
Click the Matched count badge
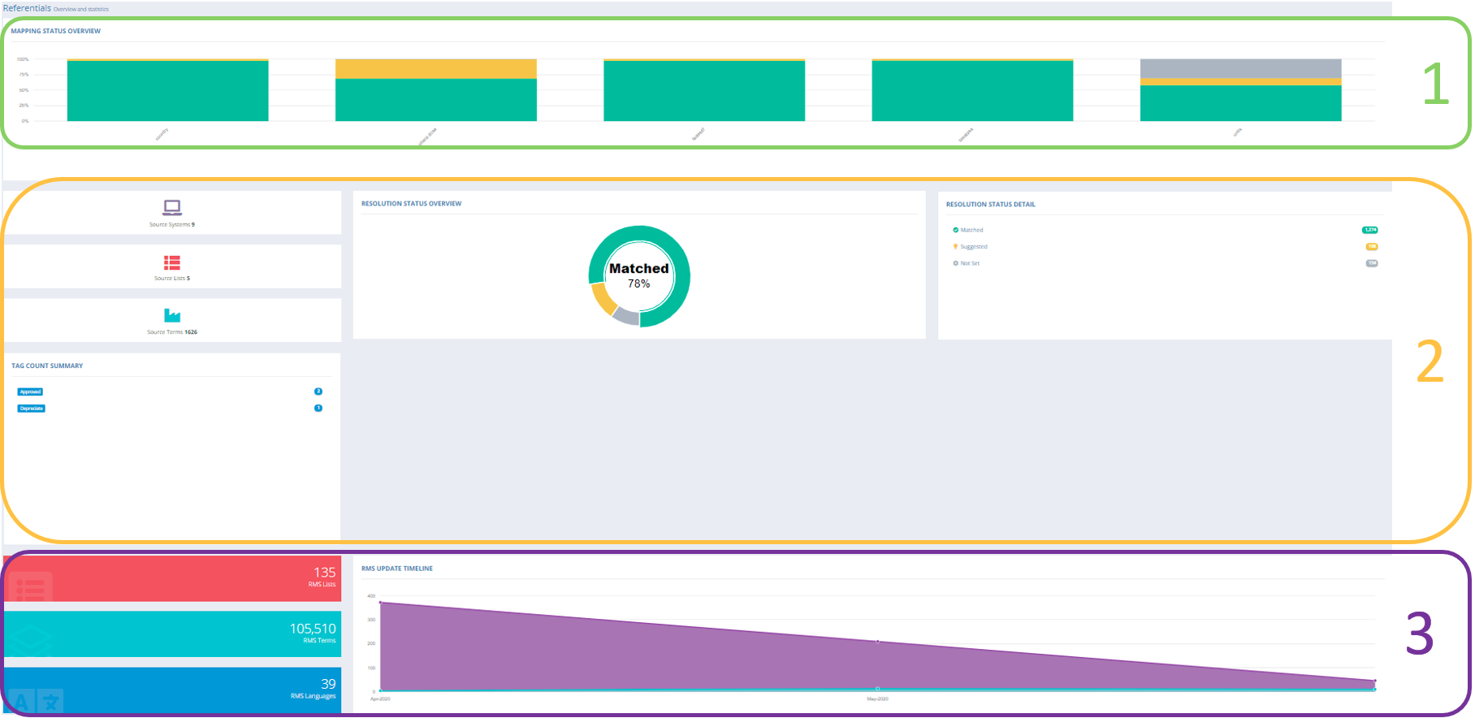coord(1369,230)
